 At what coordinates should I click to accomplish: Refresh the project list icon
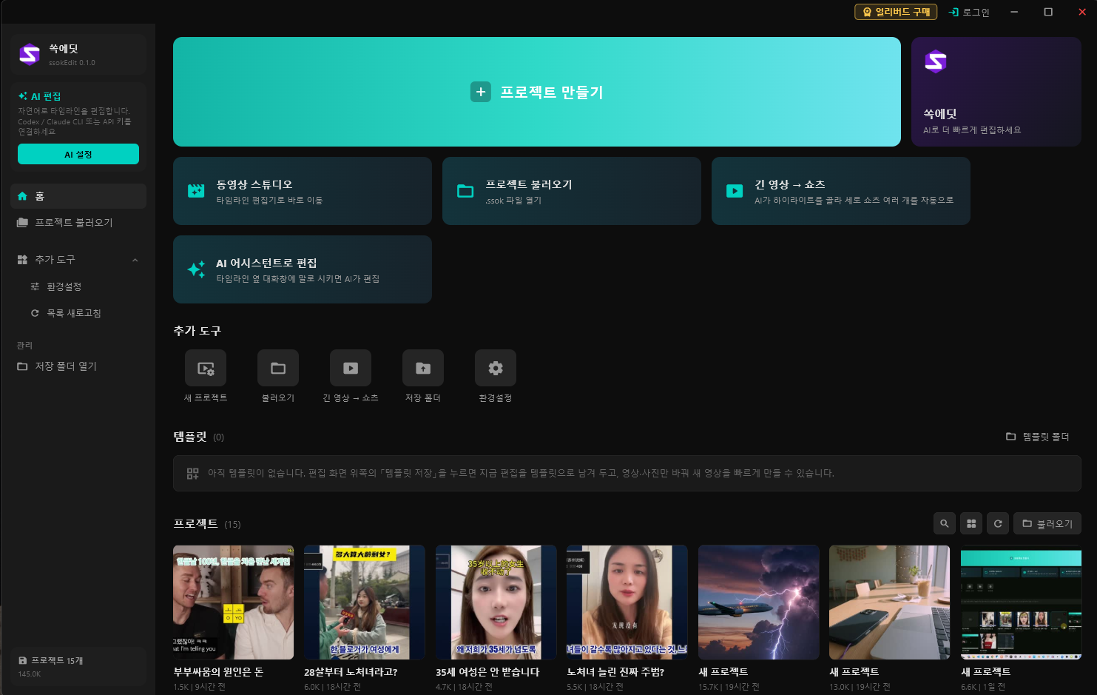pos(998,523)
